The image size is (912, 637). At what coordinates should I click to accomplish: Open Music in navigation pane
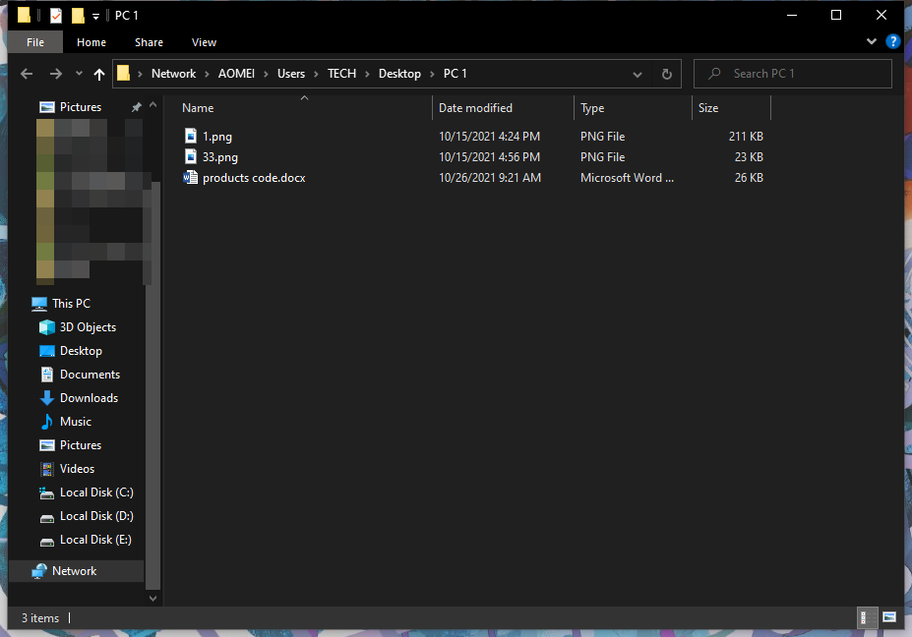click(x=75, y=422)
